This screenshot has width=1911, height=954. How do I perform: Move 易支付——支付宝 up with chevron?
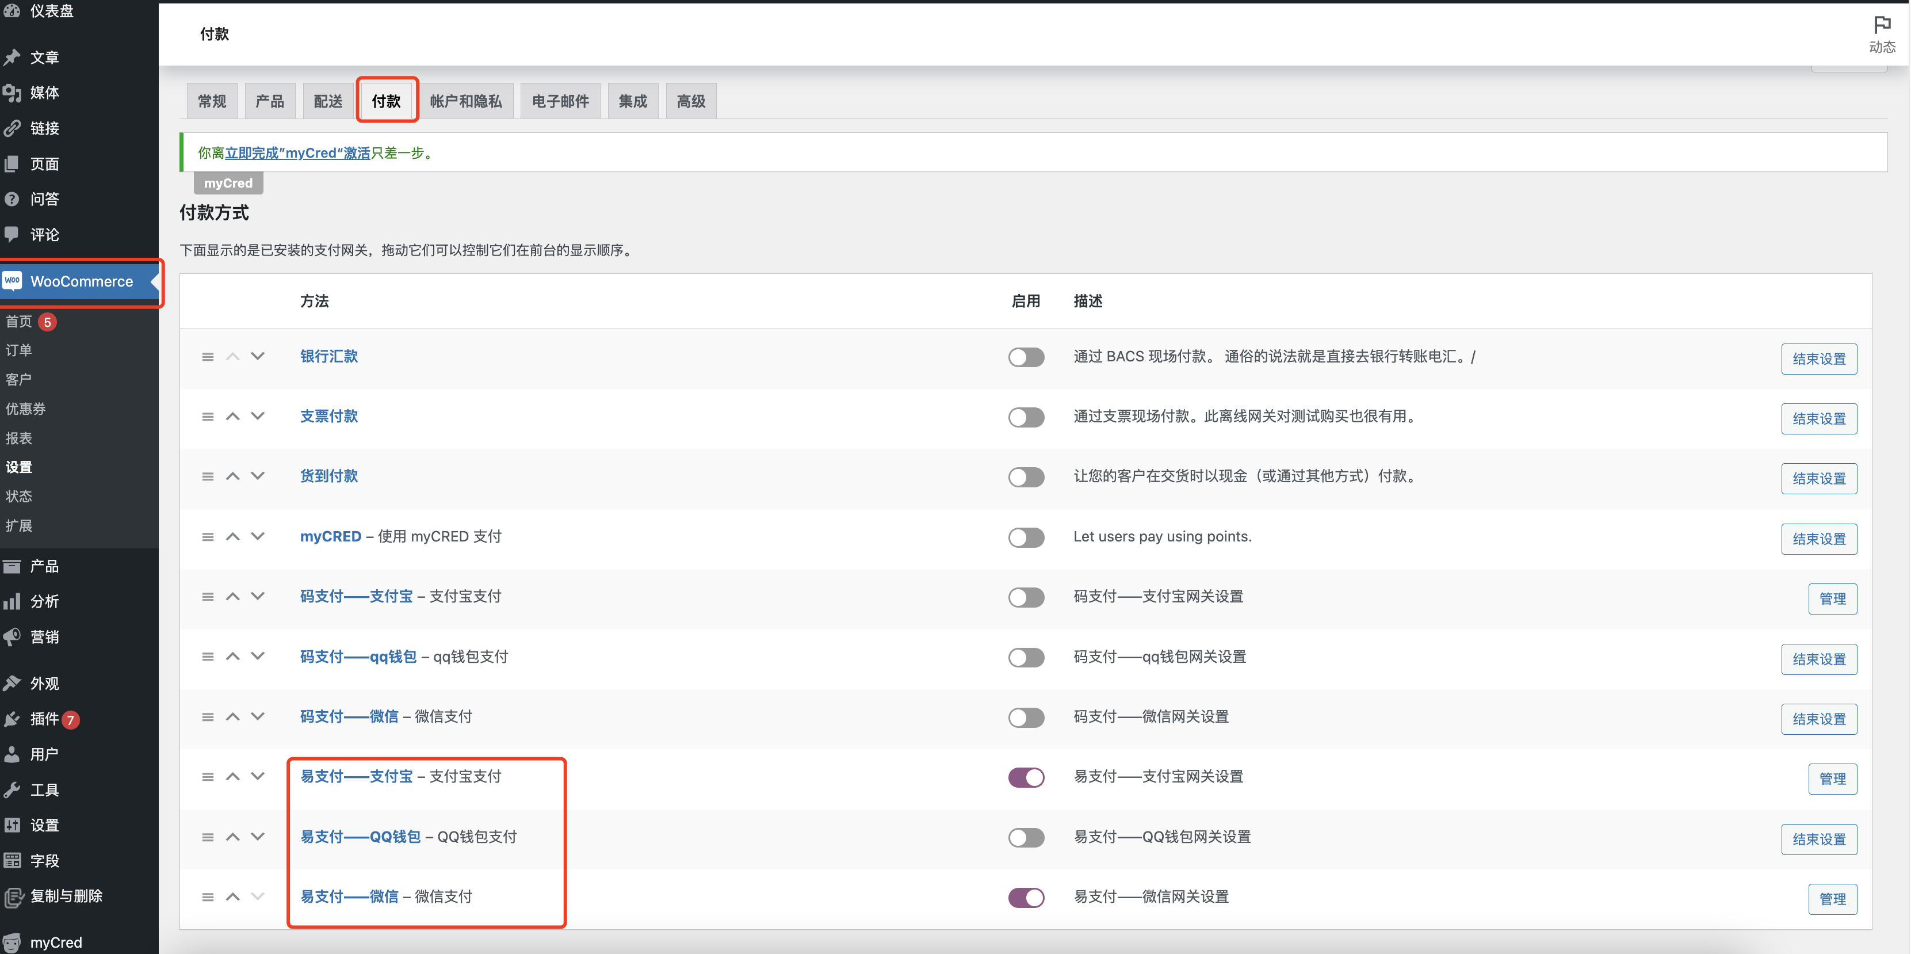pyautogui.click(x=233, y=777)
